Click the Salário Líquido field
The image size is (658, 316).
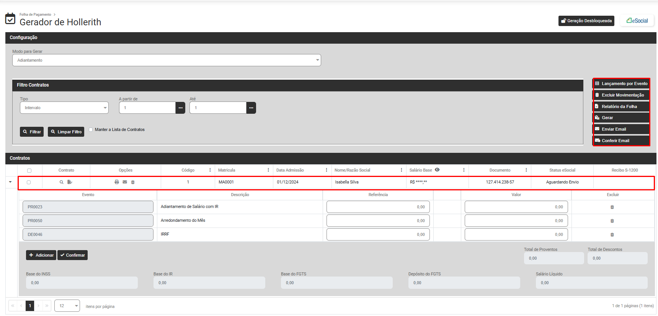point(592,283)
